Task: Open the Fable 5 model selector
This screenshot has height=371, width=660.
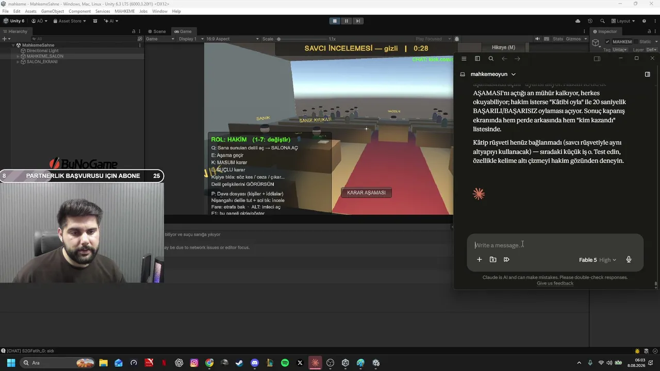Action: [x=597, y=260]
